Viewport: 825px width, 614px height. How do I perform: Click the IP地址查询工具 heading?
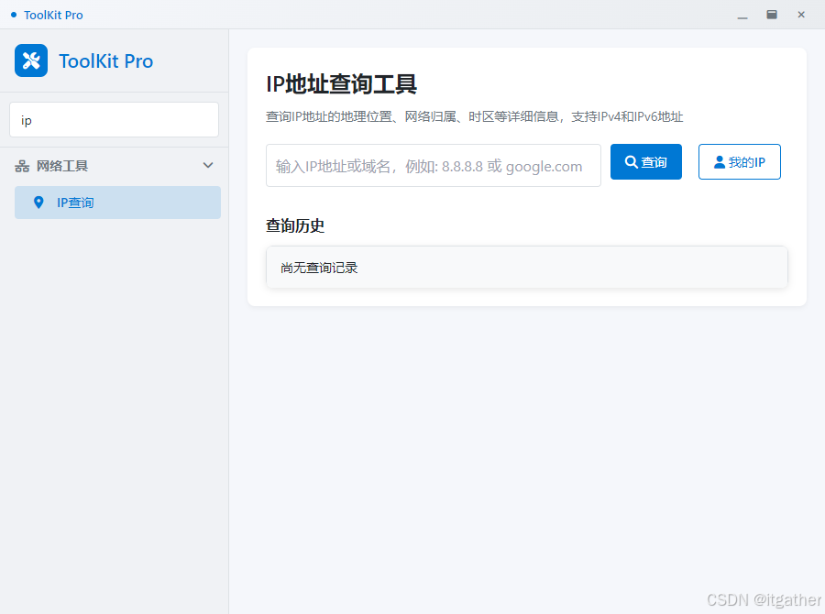(x=342, y=84)
